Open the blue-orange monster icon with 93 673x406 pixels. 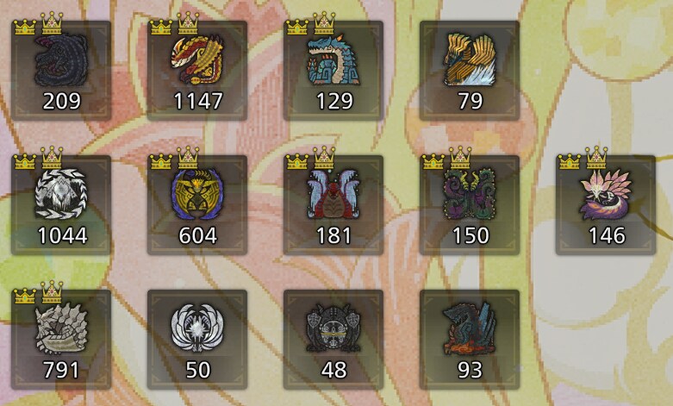pos(470,328)
